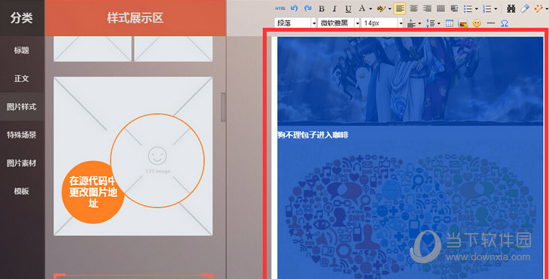
Task: Redo the last edit
Action: tap(308, 8)
